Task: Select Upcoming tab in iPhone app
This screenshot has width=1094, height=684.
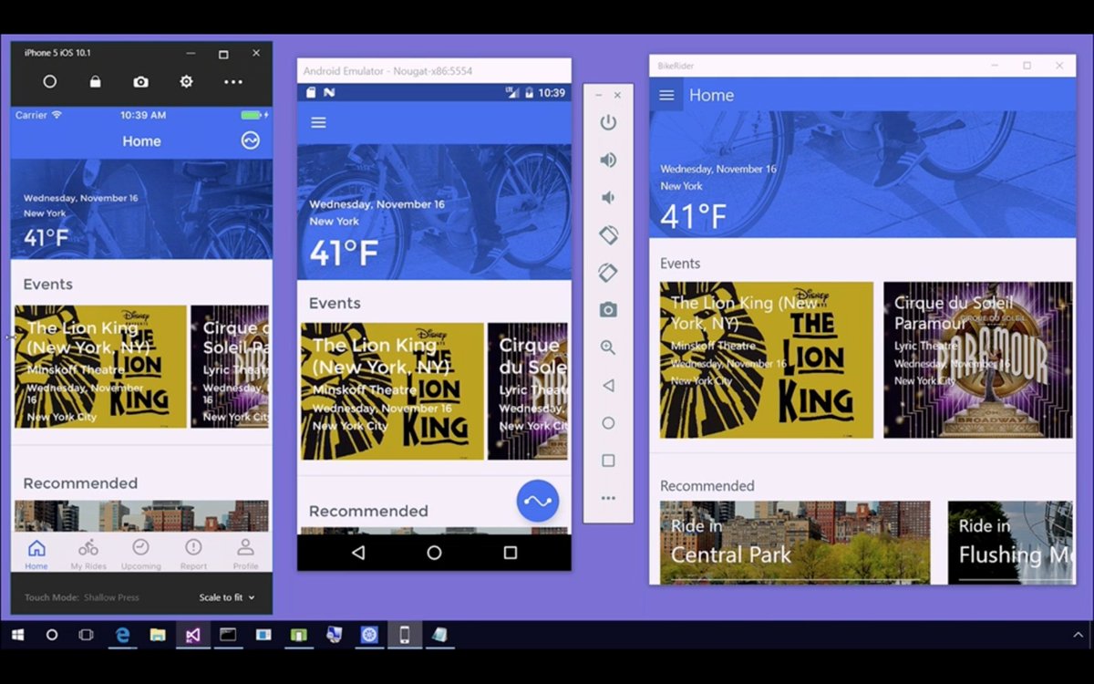Action: 141,554
